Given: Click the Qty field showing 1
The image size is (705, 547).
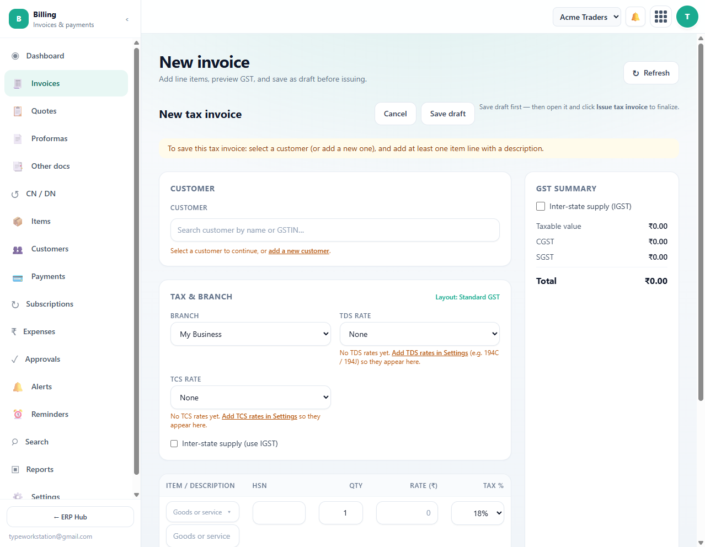Looking at the screenshot, I should pos(341,513).
